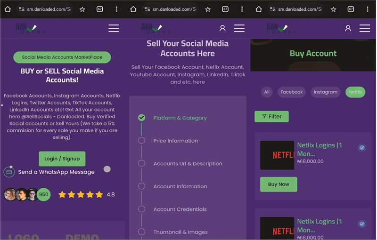Click the Login / Signup button
The width and height of the screenshot is (377, 240).
pyautogui.click(x=62, y=159)
